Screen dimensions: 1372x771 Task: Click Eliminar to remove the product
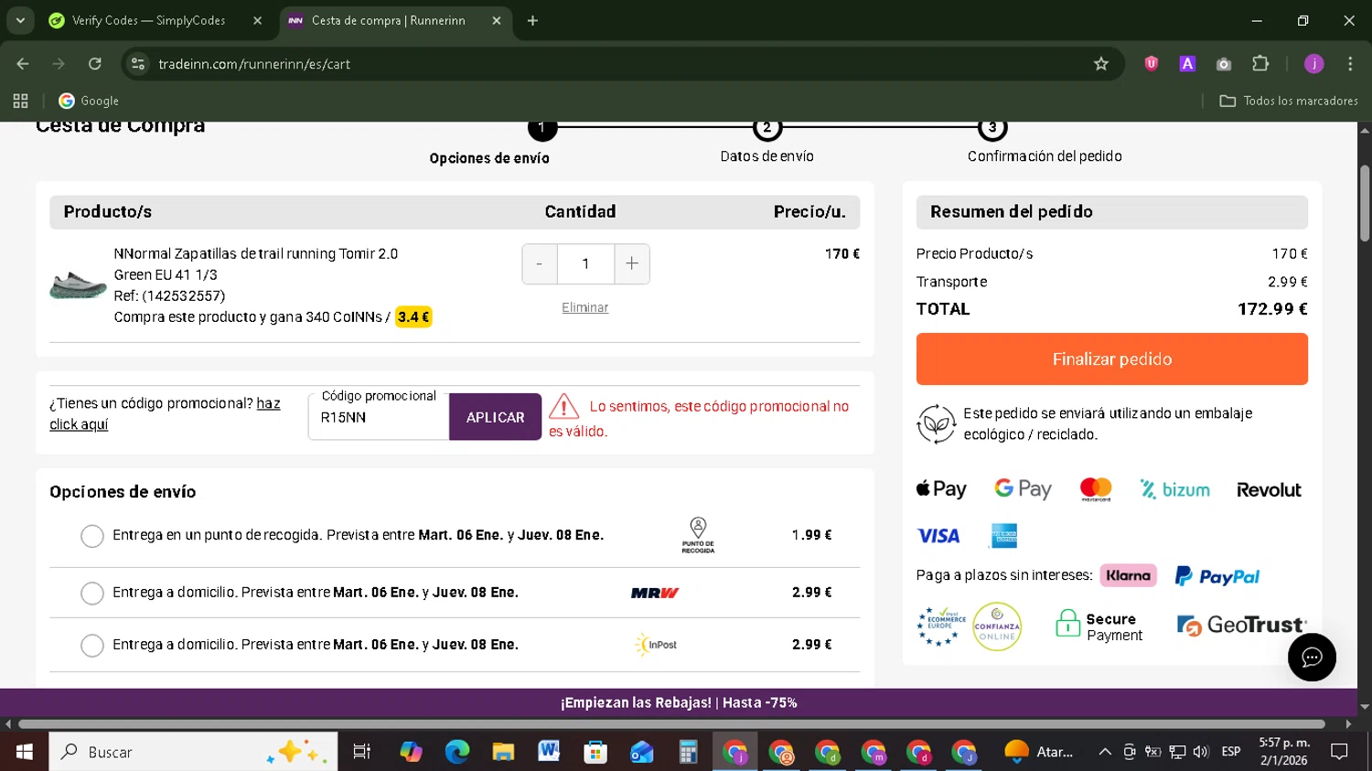click(x=585, y=308)
